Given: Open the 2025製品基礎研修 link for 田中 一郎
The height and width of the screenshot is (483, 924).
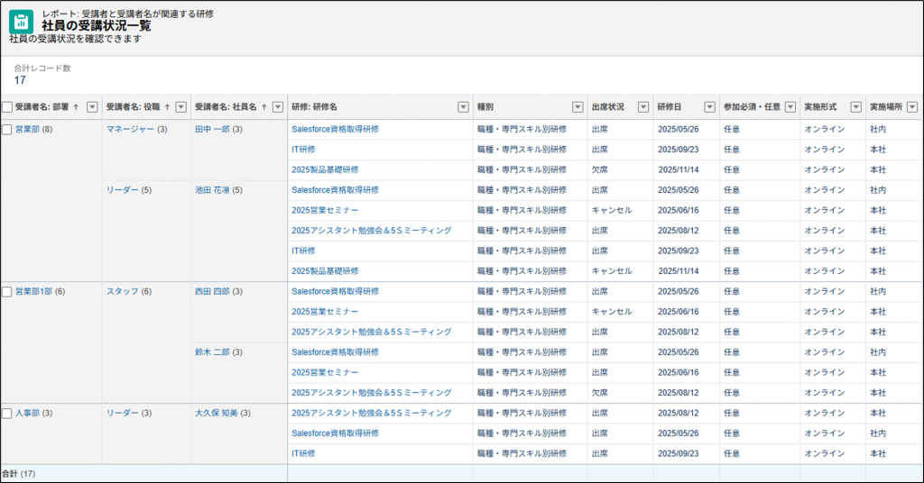Looking at the screenshot, I should pyautogui.click(x=325, y=169).
